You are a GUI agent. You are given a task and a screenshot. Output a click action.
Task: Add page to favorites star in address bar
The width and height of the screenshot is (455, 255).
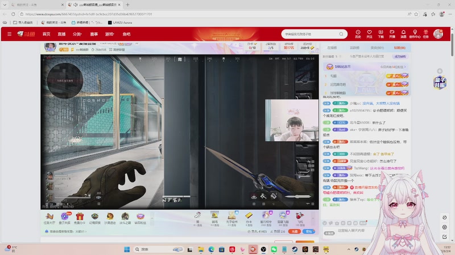click(x=416, y=14)
